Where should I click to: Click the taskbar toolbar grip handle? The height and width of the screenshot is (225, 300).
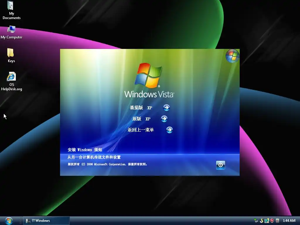(x=21, y=221)
